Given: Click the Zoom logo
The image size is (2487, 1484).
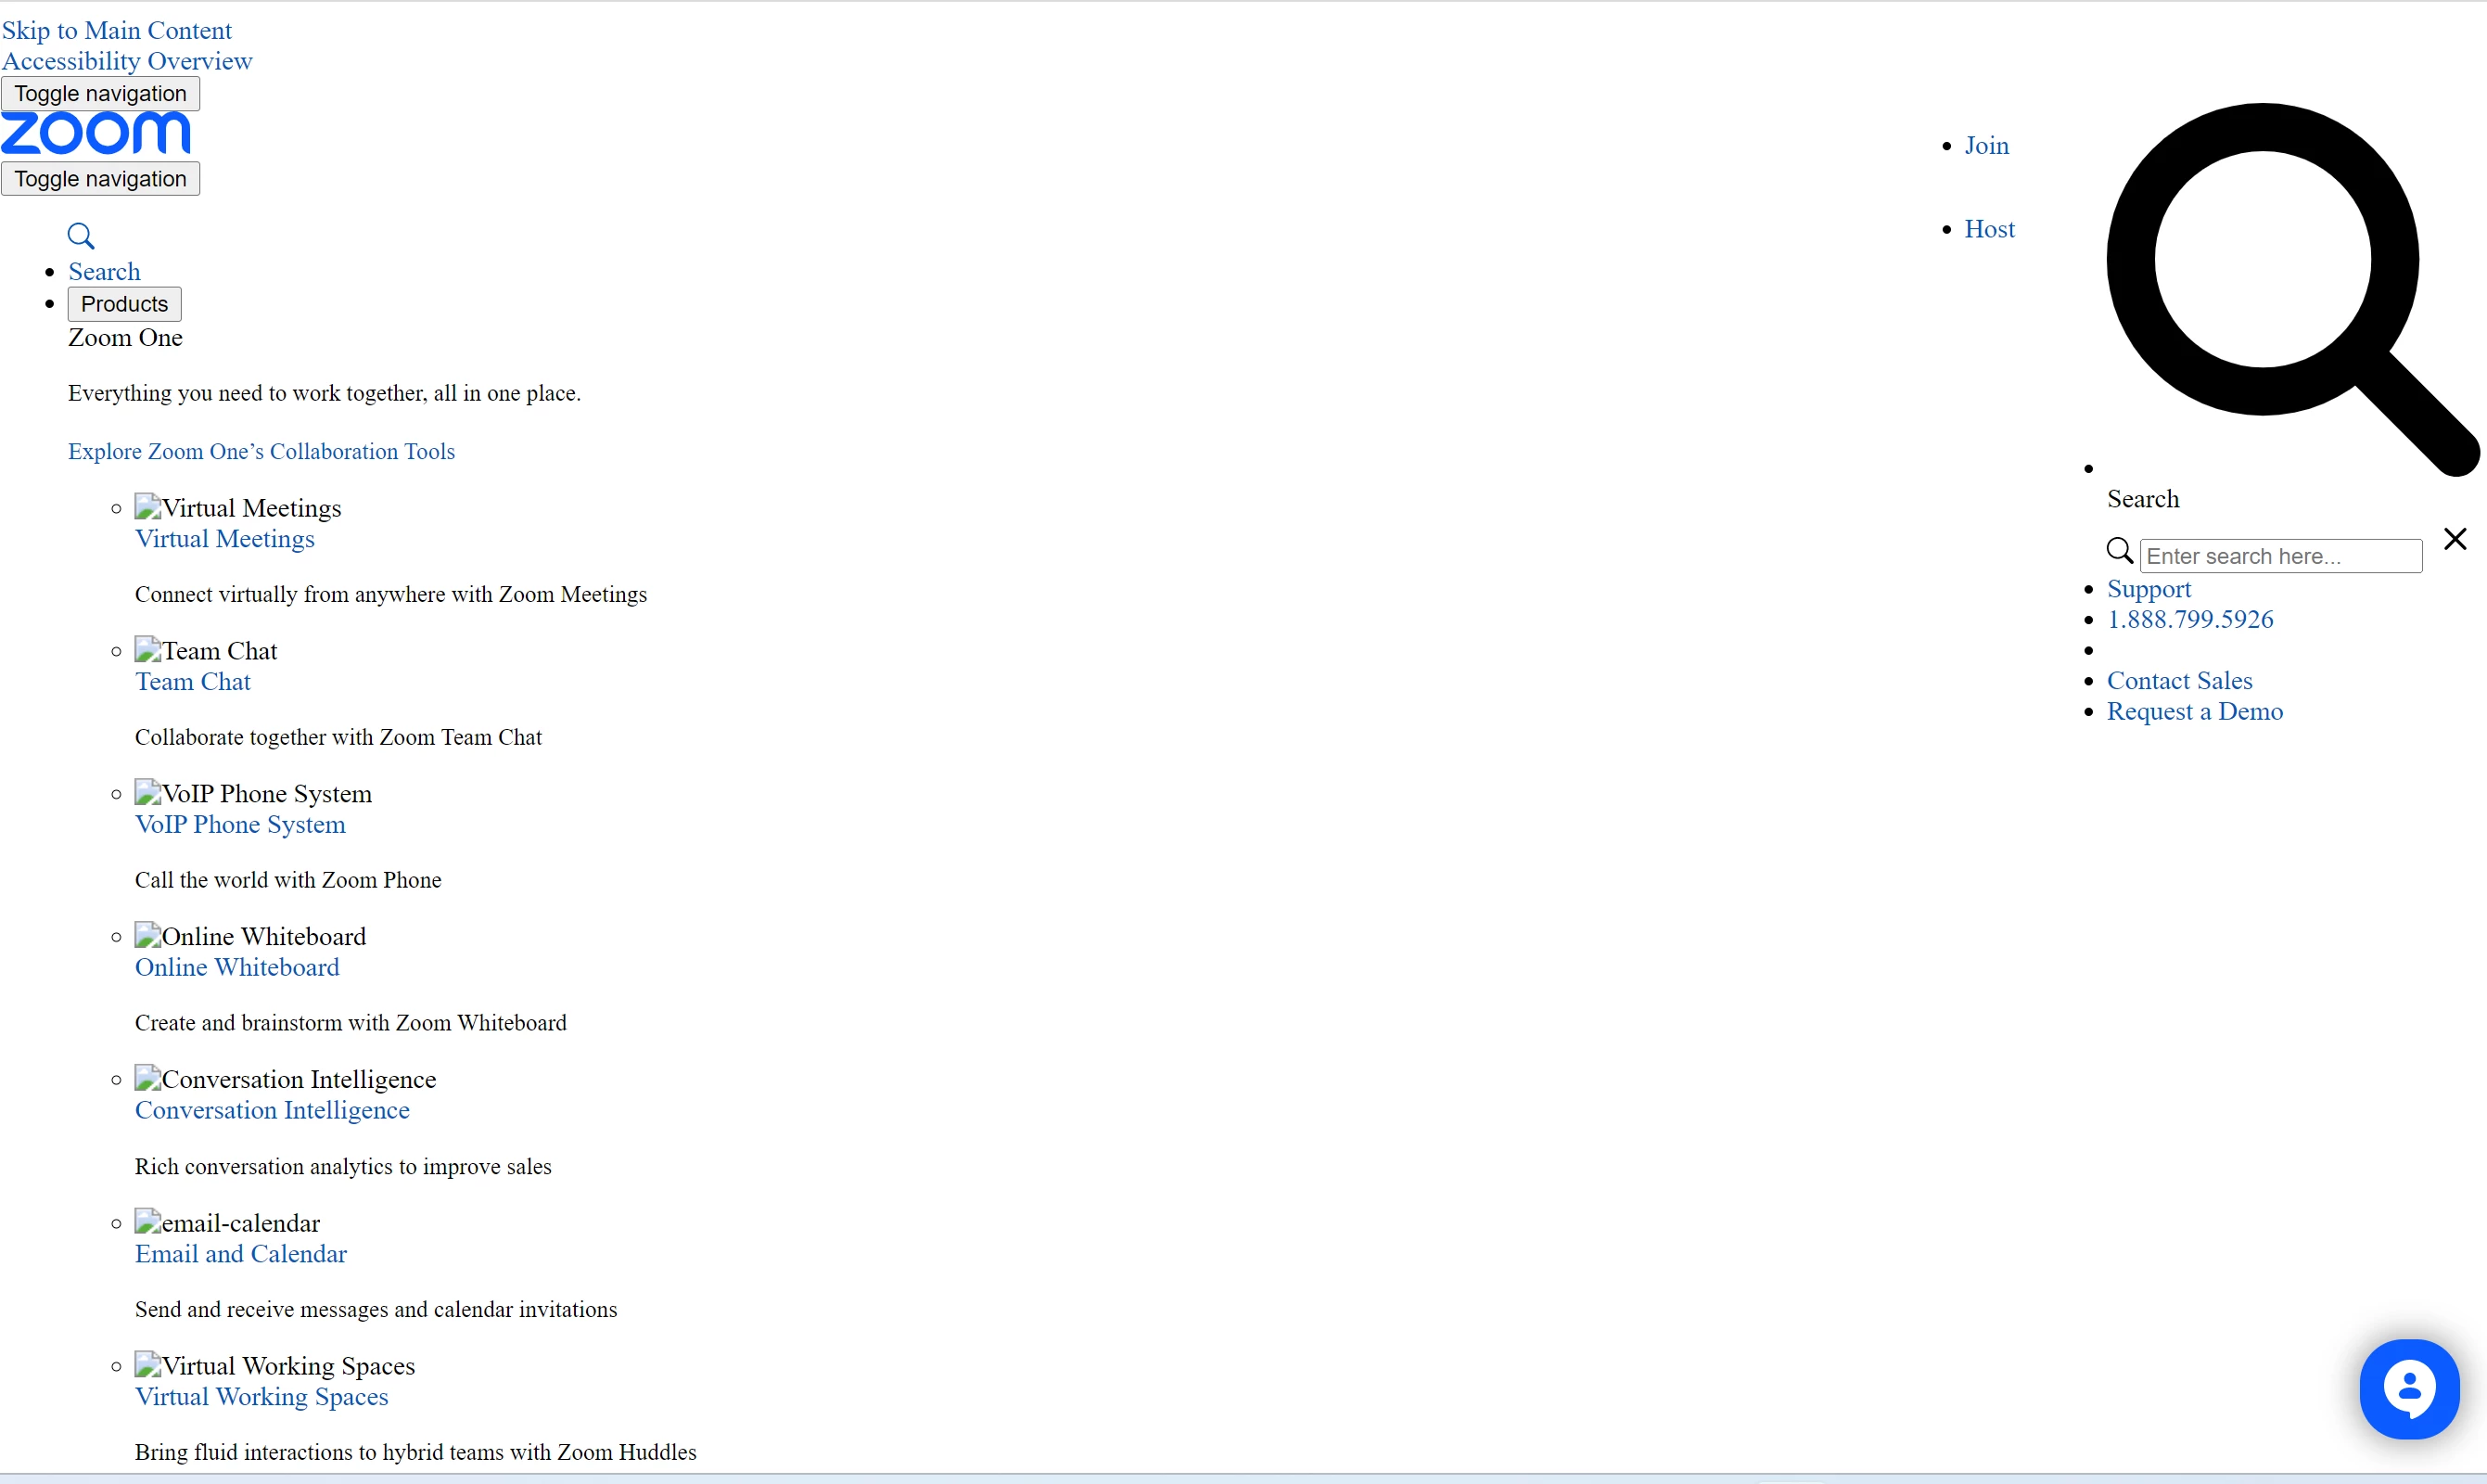Looking at the screenshot, I should tap(96, 134).
